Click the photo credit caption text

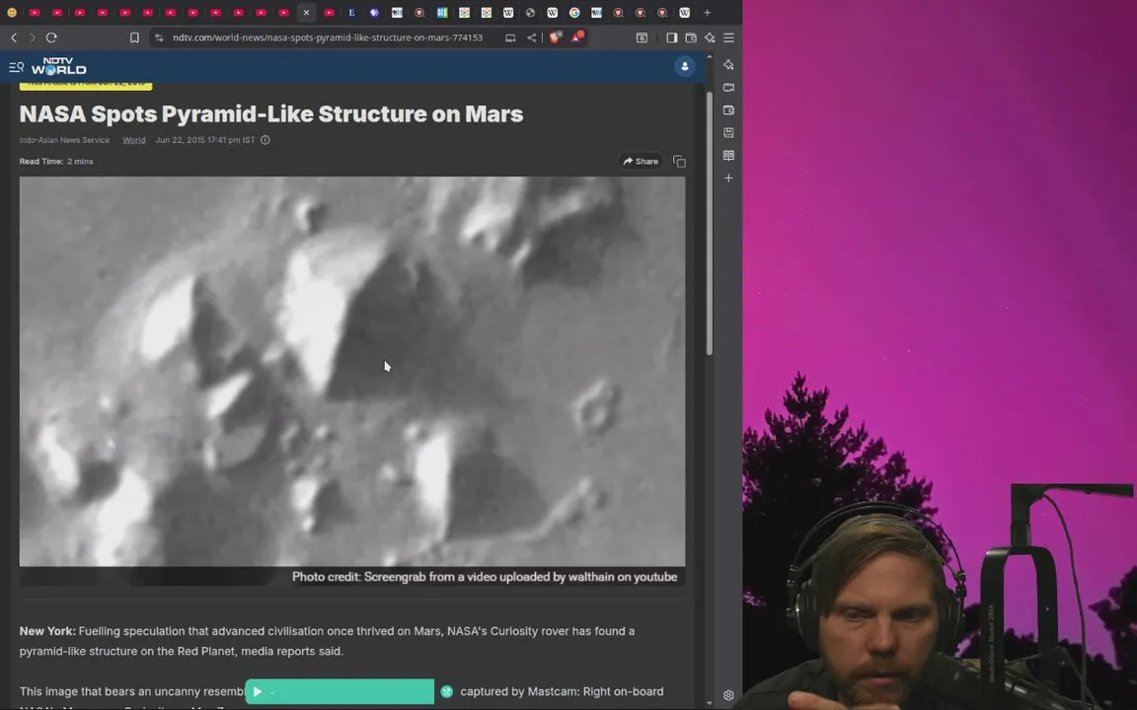point(485,577)
